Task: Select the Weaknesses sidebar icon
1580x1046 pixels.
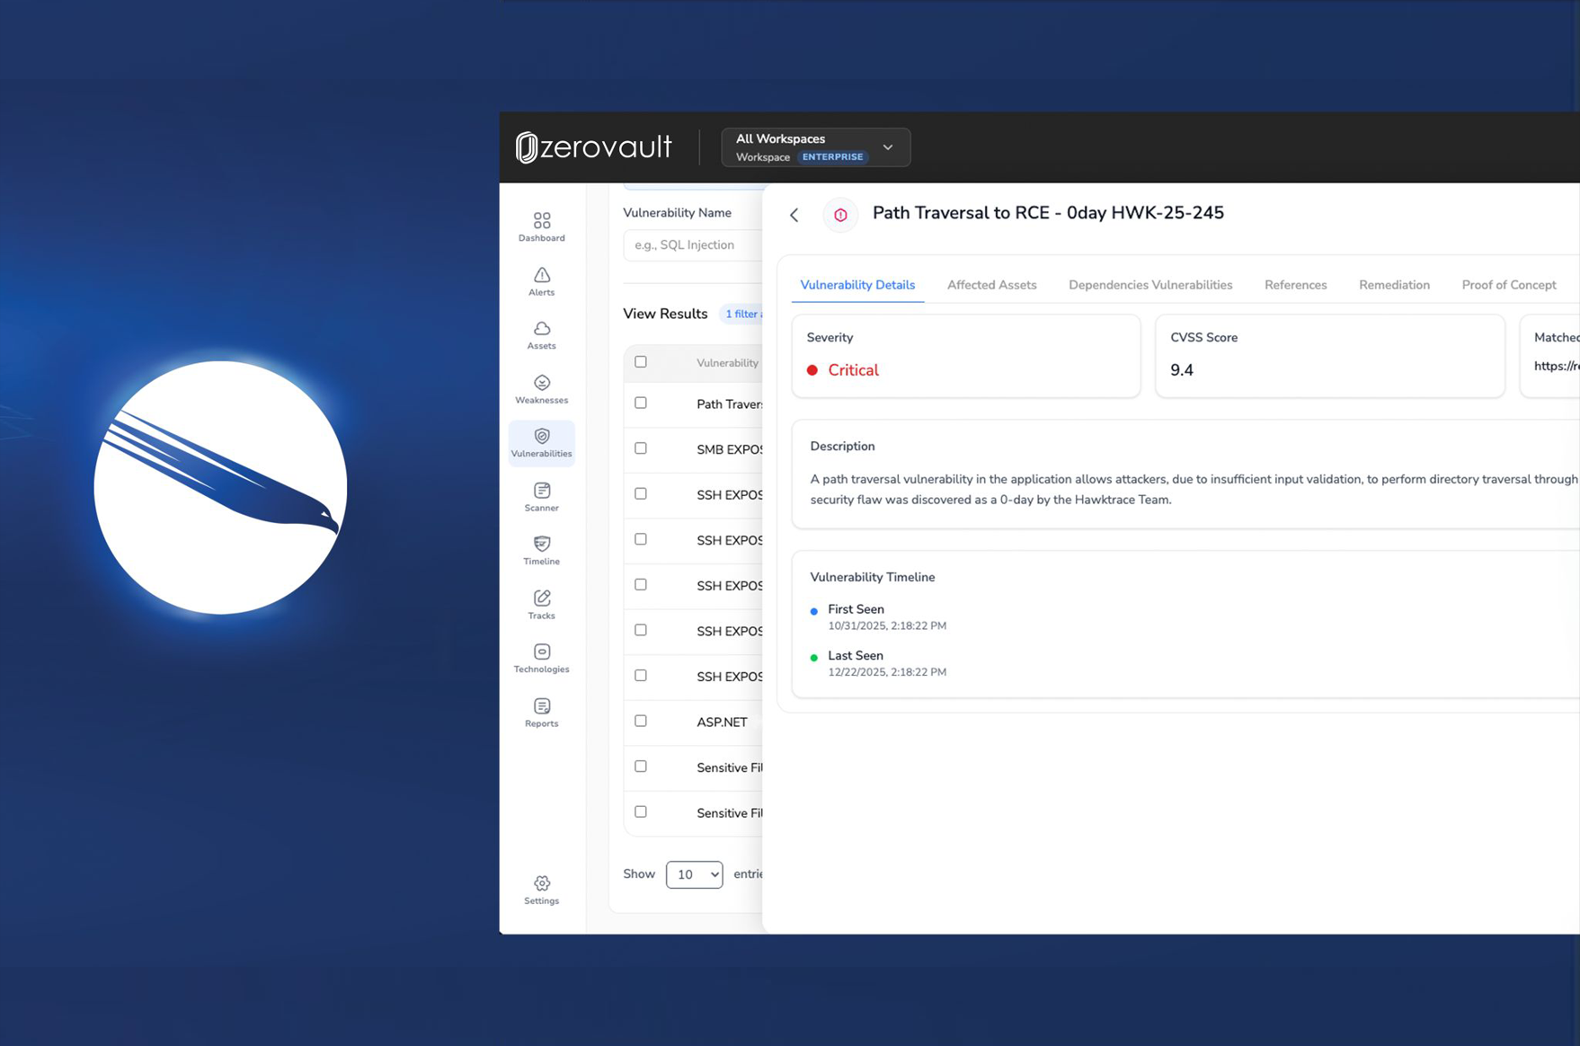Action: tap(541, 389)
